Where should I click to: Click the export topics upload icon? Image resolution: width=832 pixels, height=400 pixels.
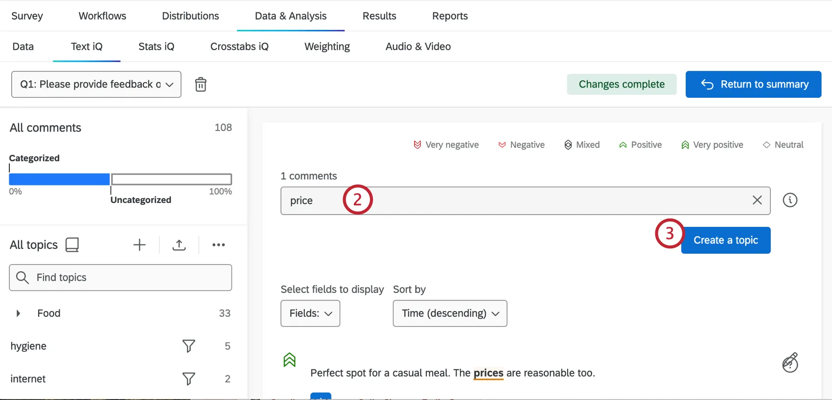[x=179, y=245]
